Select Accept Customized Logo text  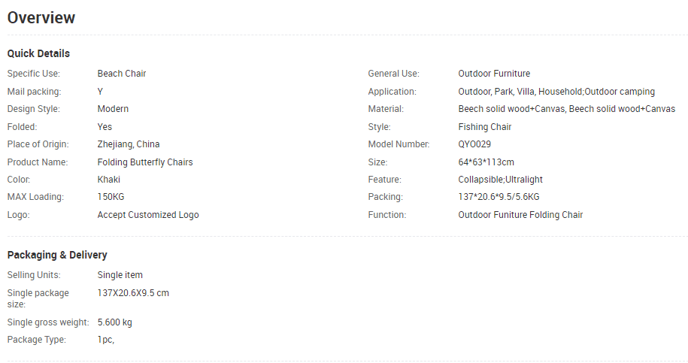point(148,215)
